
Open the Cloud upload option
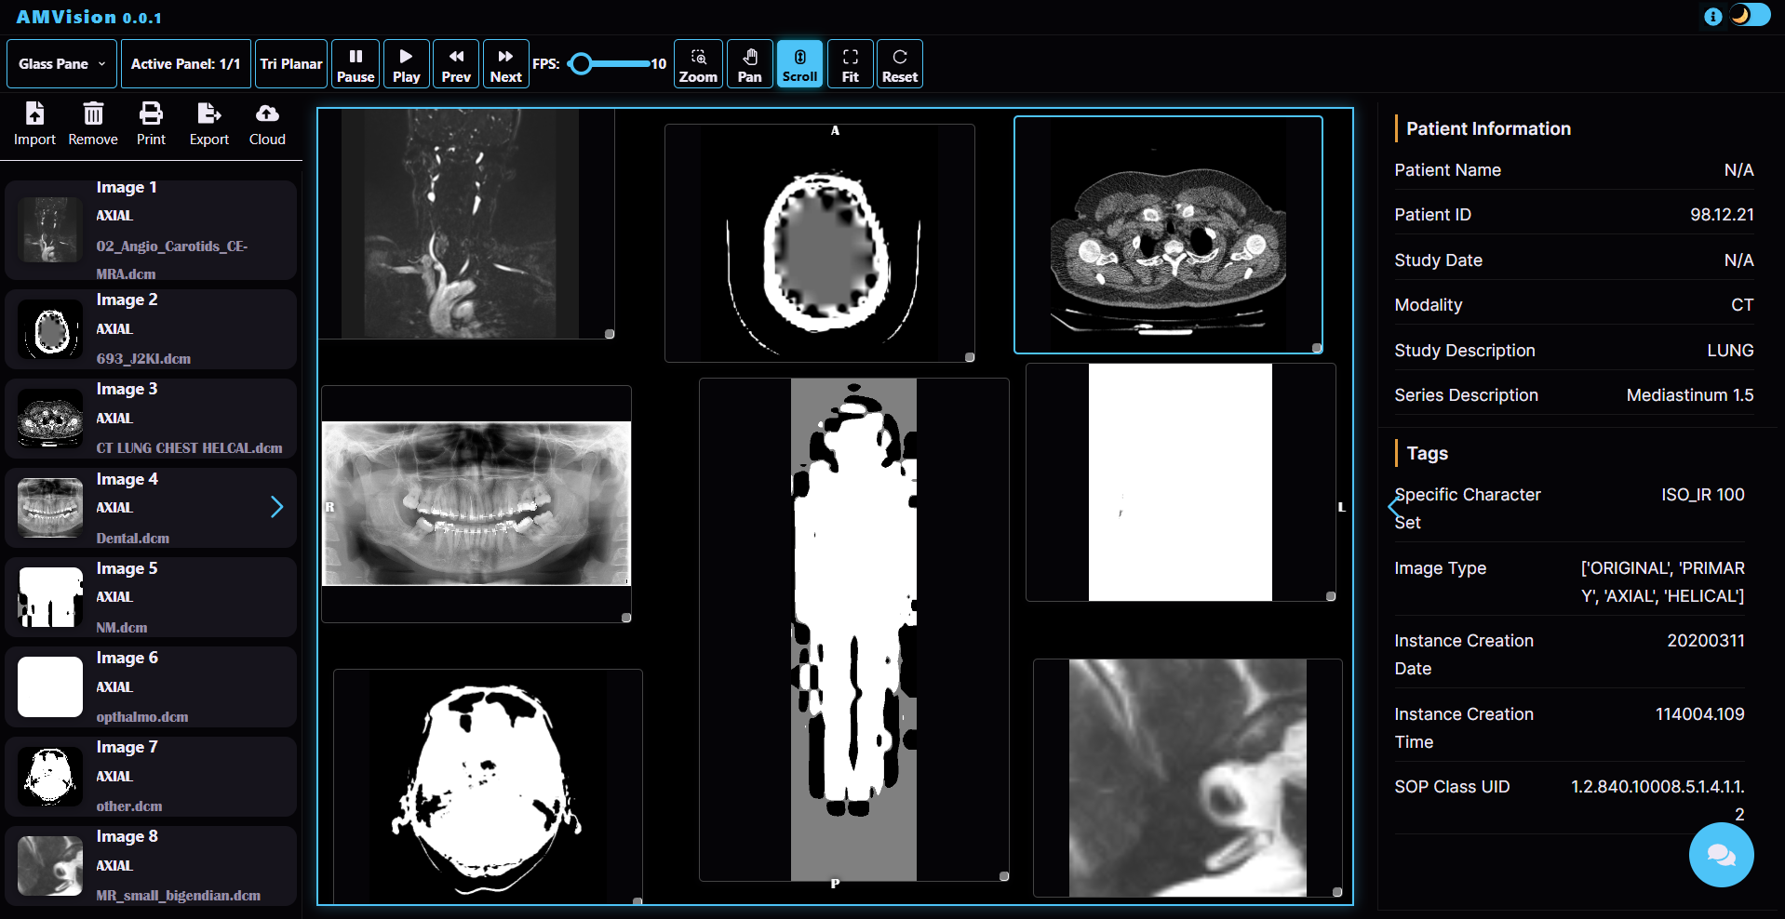[267, 124]
